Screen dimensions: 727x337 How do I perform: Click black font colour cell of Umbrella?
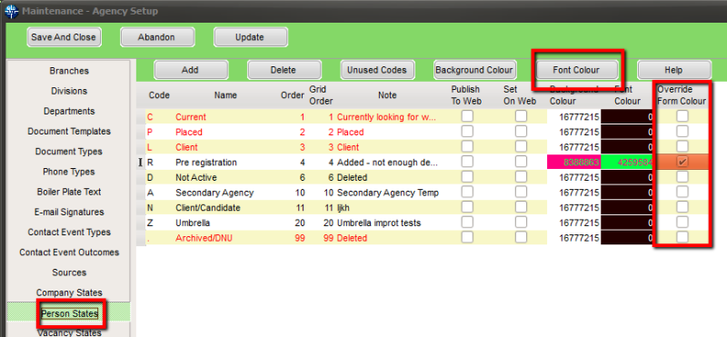pos(627,223)
